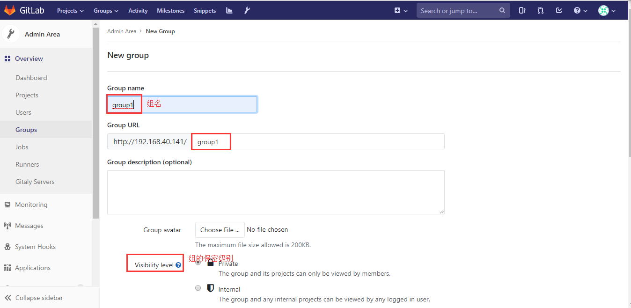Viewport: 631px width, 308px height.
Task: Open the Issues icon in top bar
Action: 522,10
